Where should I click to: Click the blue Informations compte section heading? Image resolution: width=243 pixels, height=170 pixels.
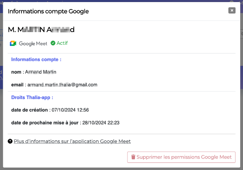pyautogui.click(x=36, y=59)
